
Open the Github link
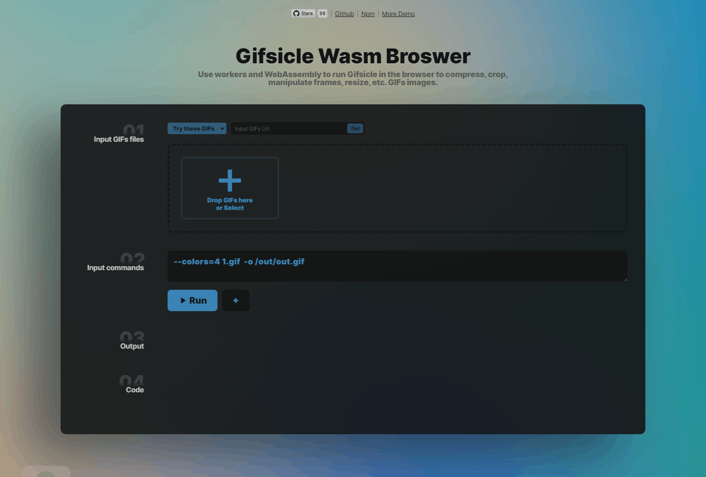(344, 14)
